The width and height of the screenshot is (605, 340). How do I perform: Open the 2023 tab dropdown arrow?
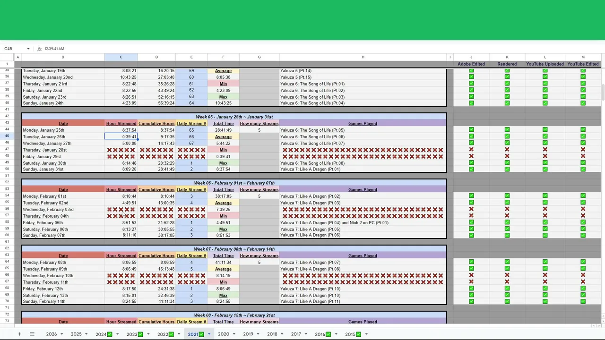click(x=148, y=334)
